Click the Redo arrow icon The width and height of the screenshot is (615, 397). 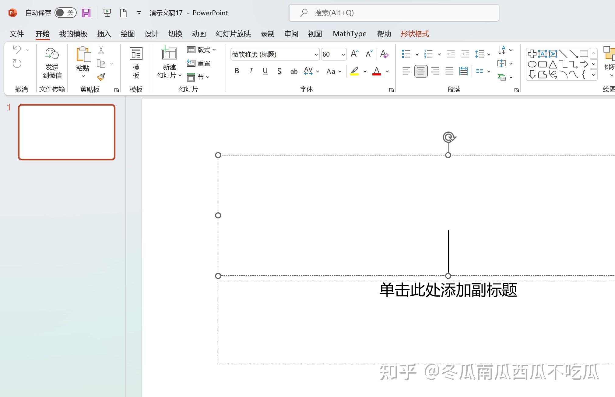coord(17,64)
